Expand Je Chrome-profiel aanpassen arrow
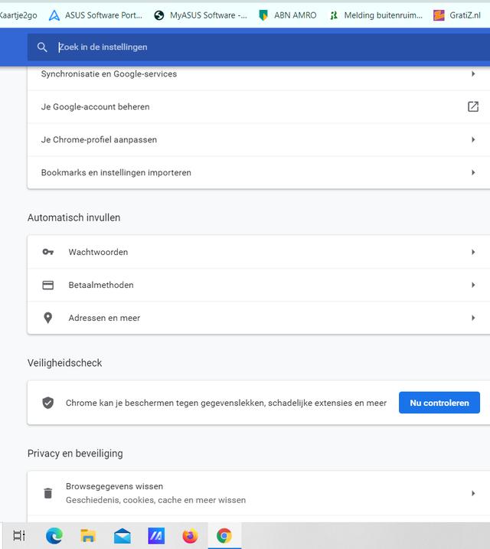Image resolution: width=490 pixels, height=549 pixels. tap(473, 139)
